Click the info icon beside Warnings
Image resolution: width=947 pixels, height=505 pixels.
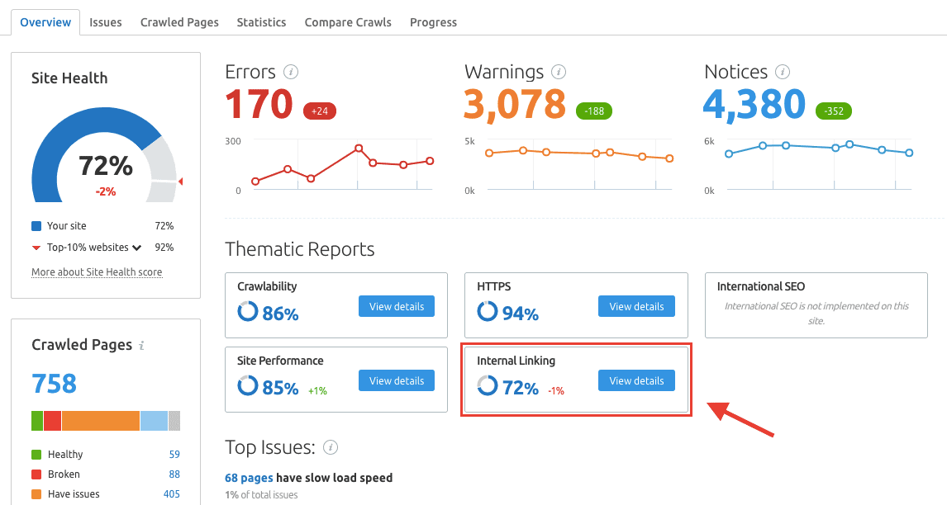click(x=559, y=72)
